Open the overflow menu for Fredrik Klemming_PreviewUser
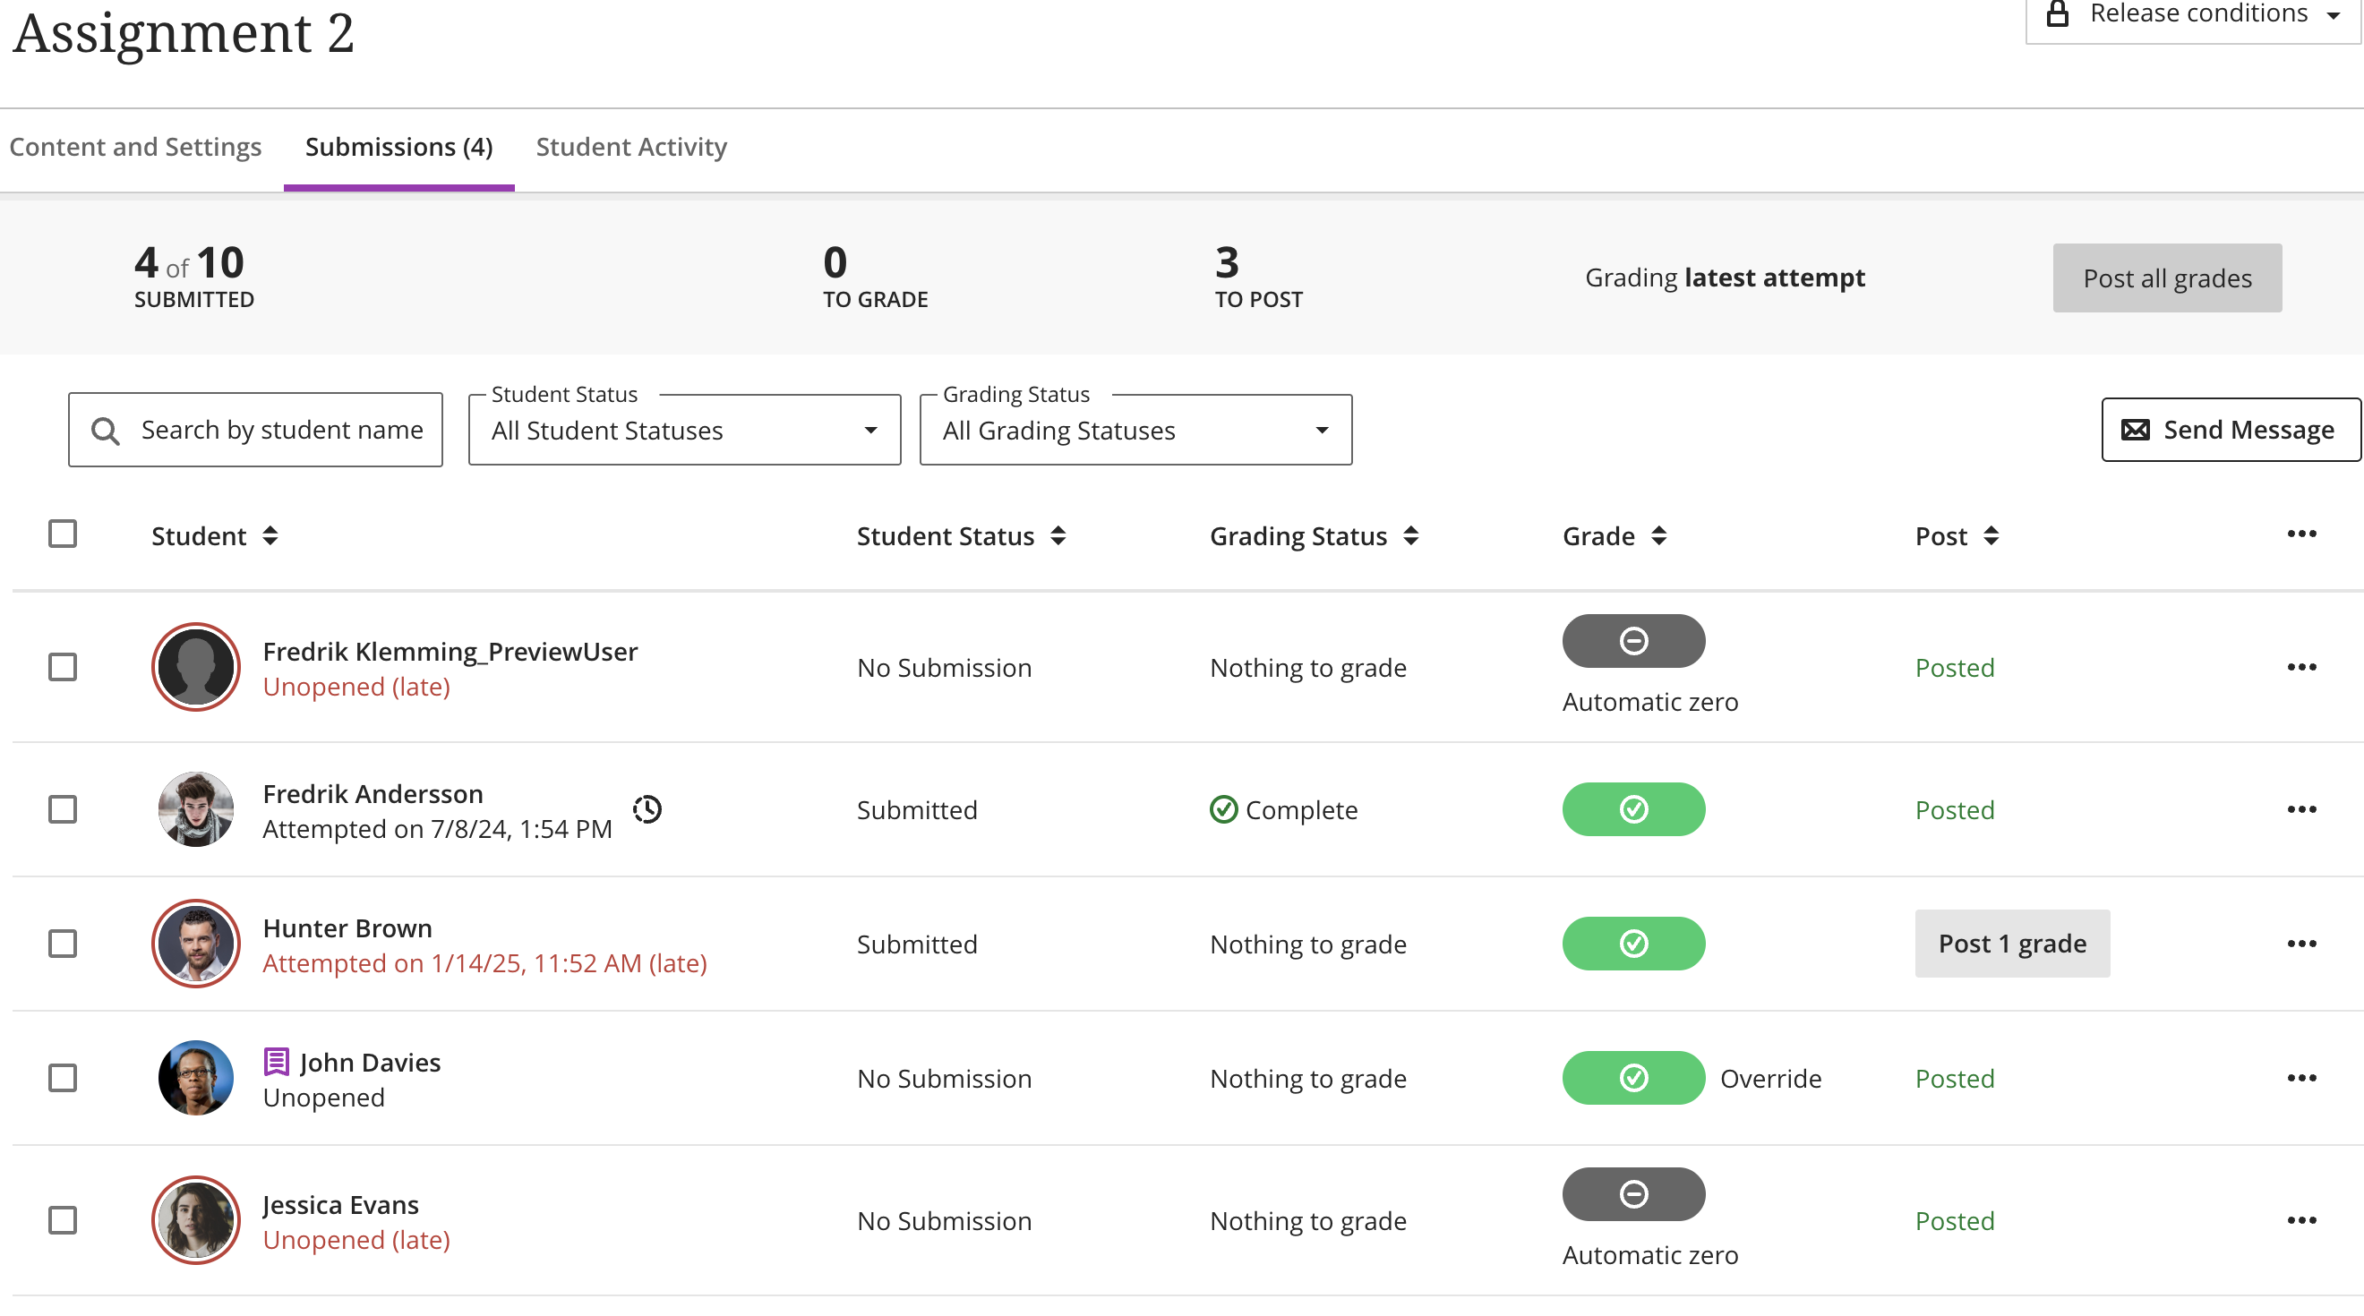The width and height of the screenshot is (2364, 1316). (x=2302, y=667)
